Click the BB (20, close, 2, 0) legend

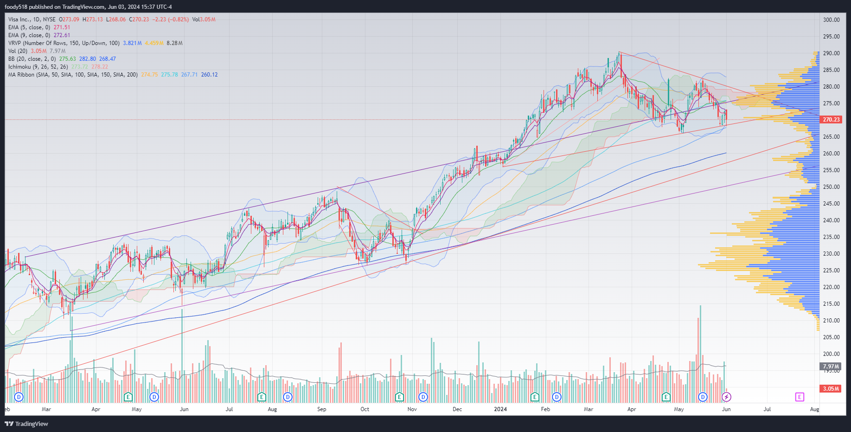[x=32, y=59]
